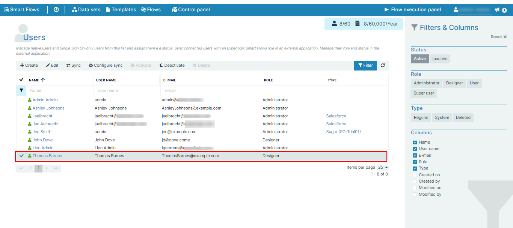Image resolution: width=513 pixels, height=228 pixels.
Task: Select all rows with header checkmark
Action: 21,80
